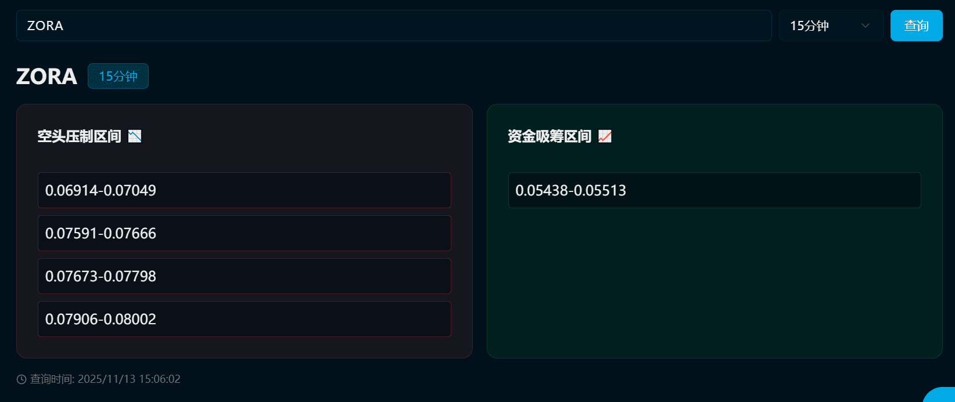Select the 0.07906-0.08002 range row
955x402 pixels.
click(x=245, y=319)
